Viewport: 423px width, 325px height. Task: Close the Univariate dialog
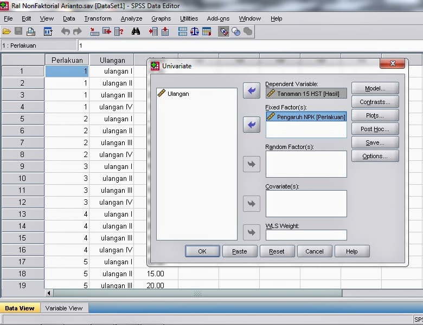[393, 63]
